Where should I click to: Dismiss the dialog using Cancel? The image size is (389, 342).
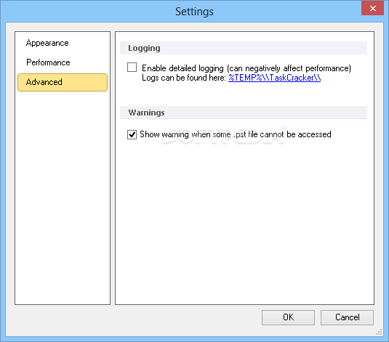[x=347, y=317]
